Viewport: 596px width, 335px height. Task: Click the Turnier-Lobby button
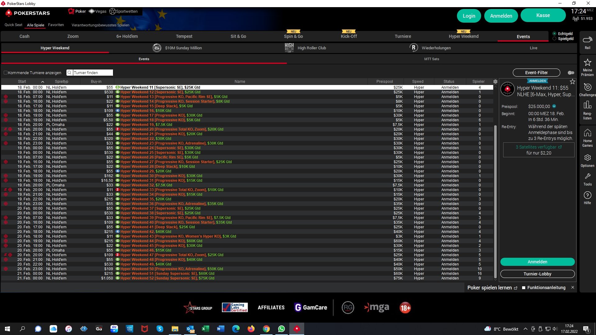(x=537, y=274)
